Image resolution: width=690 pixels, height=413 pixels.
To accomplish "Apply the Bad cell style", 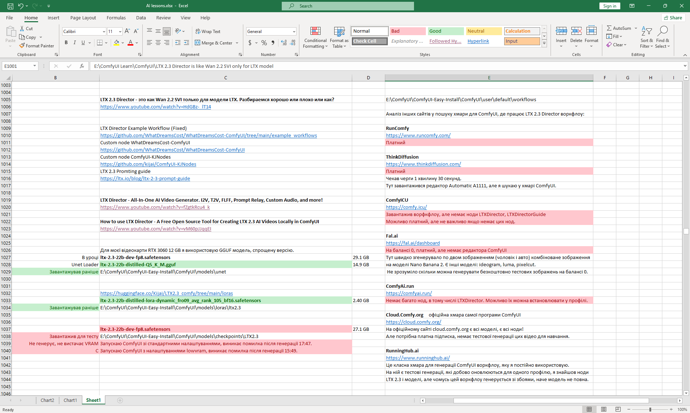I will 408,31.
